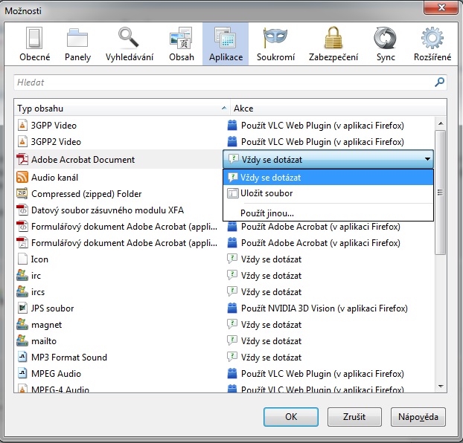Click the vertical scrollbar thumb

pyautogui.click(x=440, y=193)
